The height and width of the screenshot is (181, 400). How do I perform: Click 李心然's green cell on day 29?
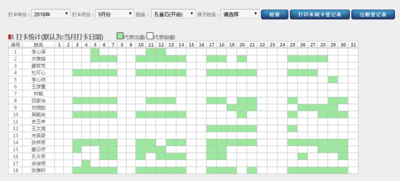tap(333, 80)
